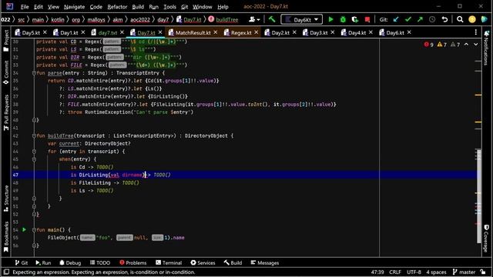
Task: Open Search Everywhere magnifier
Action: pyautogui.click(x=460, y=19)
